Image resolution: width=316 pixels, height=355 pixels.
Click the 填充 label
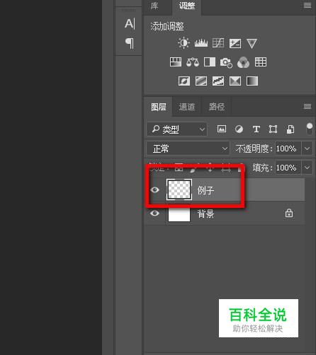(x=263, y=168)
